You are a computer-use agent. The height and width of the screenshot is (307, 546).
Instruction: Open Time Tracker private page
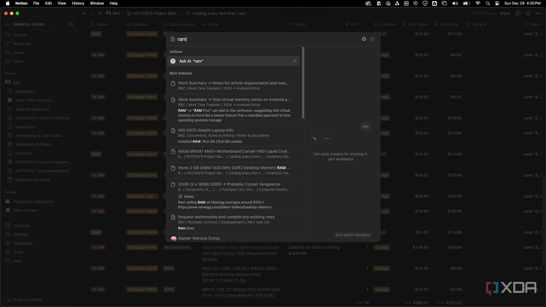(x=25, y=210)
